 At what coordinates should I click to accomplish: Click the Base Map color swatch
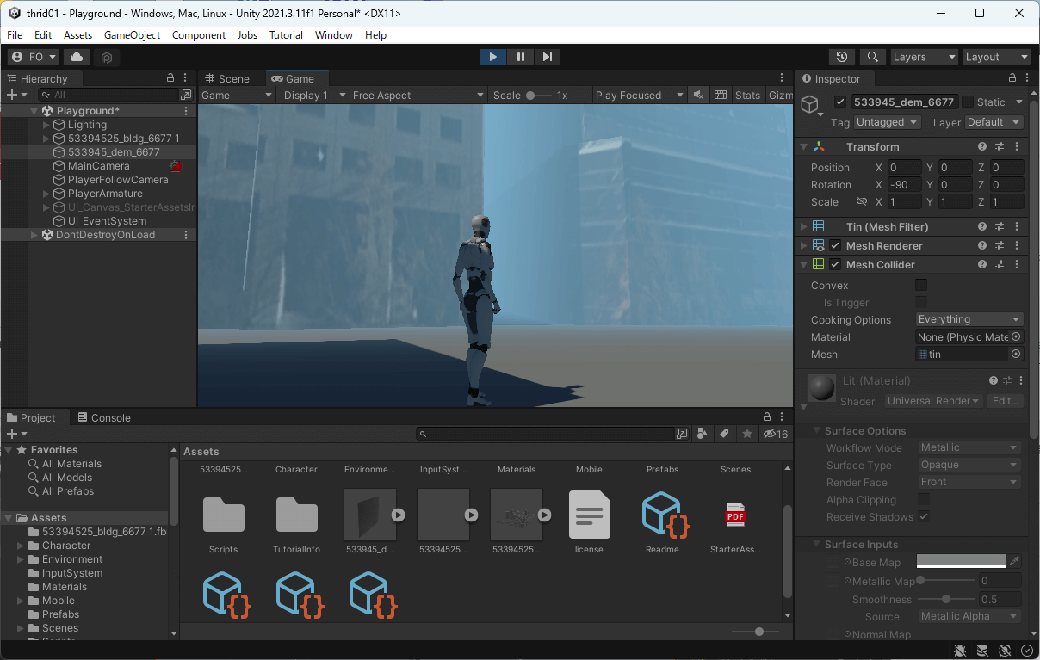[x=961, y=561]
